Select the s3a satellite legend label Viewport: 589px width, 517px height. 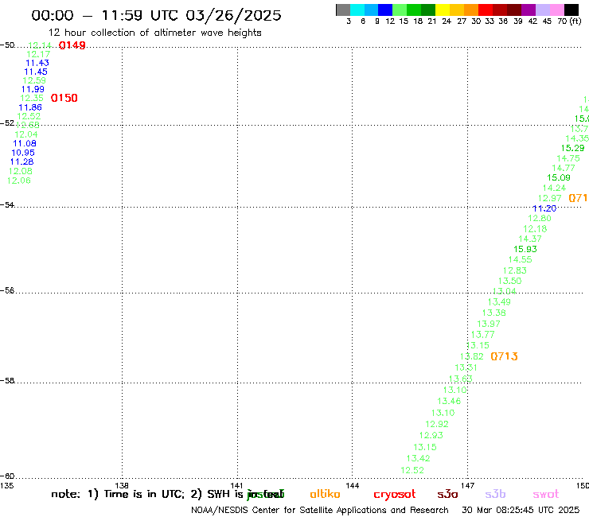(447, 494)
